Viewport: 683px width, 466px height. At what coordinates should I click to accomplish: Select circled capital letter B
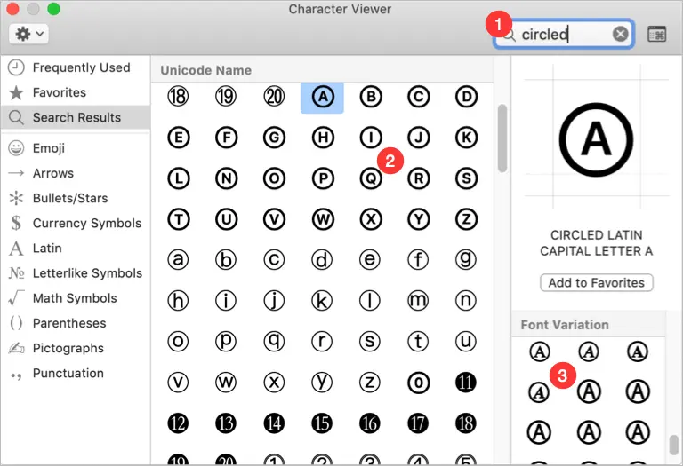pyautogui.click(x=371, y=97)
